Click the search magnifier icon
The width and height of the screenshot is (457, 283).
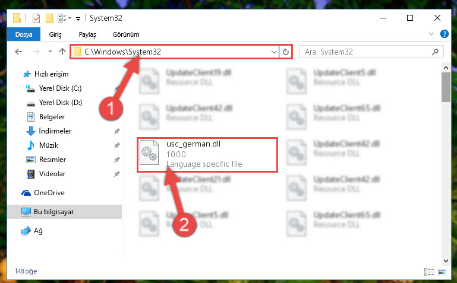pyautogui.click(x=435, y=52)
